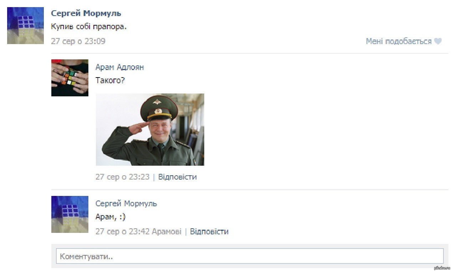
Task: Open the post author's avatar at the top
Action: point(25,26)
